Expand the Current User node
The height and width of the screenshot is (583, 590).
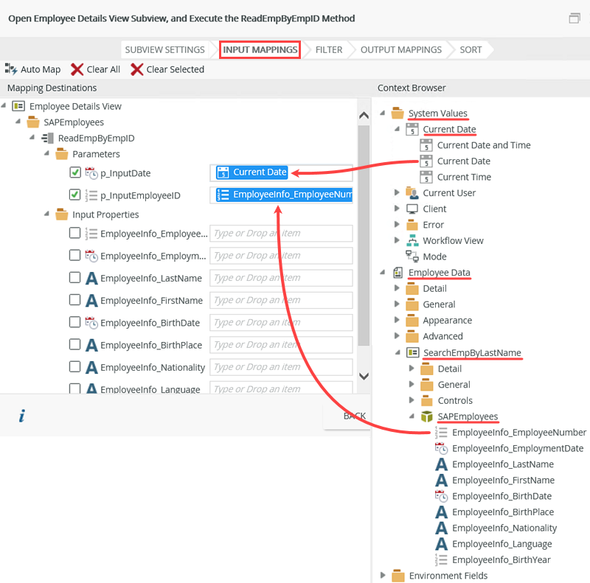click(397, 193)
